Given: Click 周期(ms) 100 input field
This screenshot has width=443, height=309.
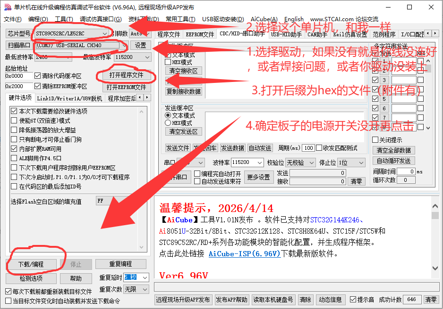Looking at the screenshot, I should point(308,148).
